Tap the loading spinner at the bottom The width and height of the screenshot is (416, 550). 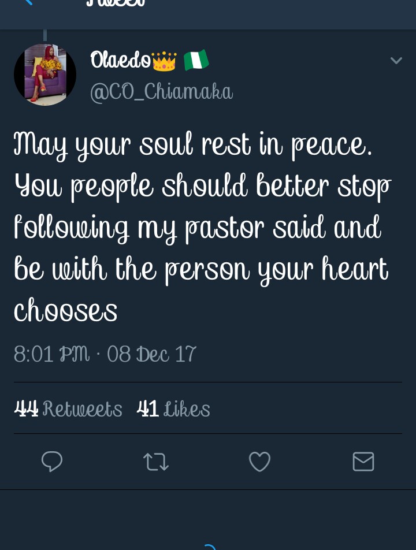click(209, 547)
